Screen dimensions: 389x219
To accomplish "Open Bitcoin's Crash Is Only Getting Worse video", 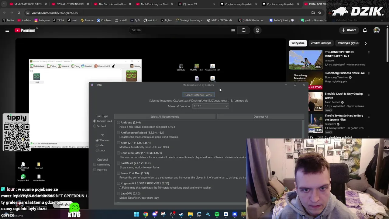I will click(x=343, y=96).
